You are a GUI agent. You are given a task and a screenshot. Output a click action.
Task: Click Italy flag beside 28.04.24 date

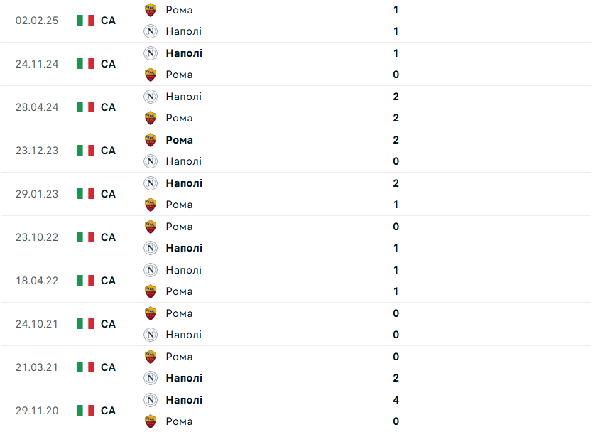click(x=85, y=107)
